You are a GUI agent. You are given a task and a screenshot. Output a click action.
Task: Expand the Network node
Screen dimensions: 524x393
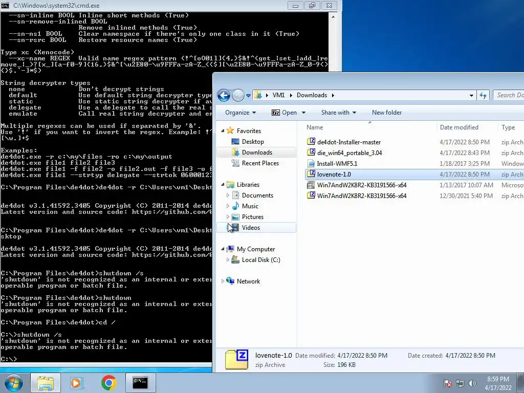click(223, 281)
